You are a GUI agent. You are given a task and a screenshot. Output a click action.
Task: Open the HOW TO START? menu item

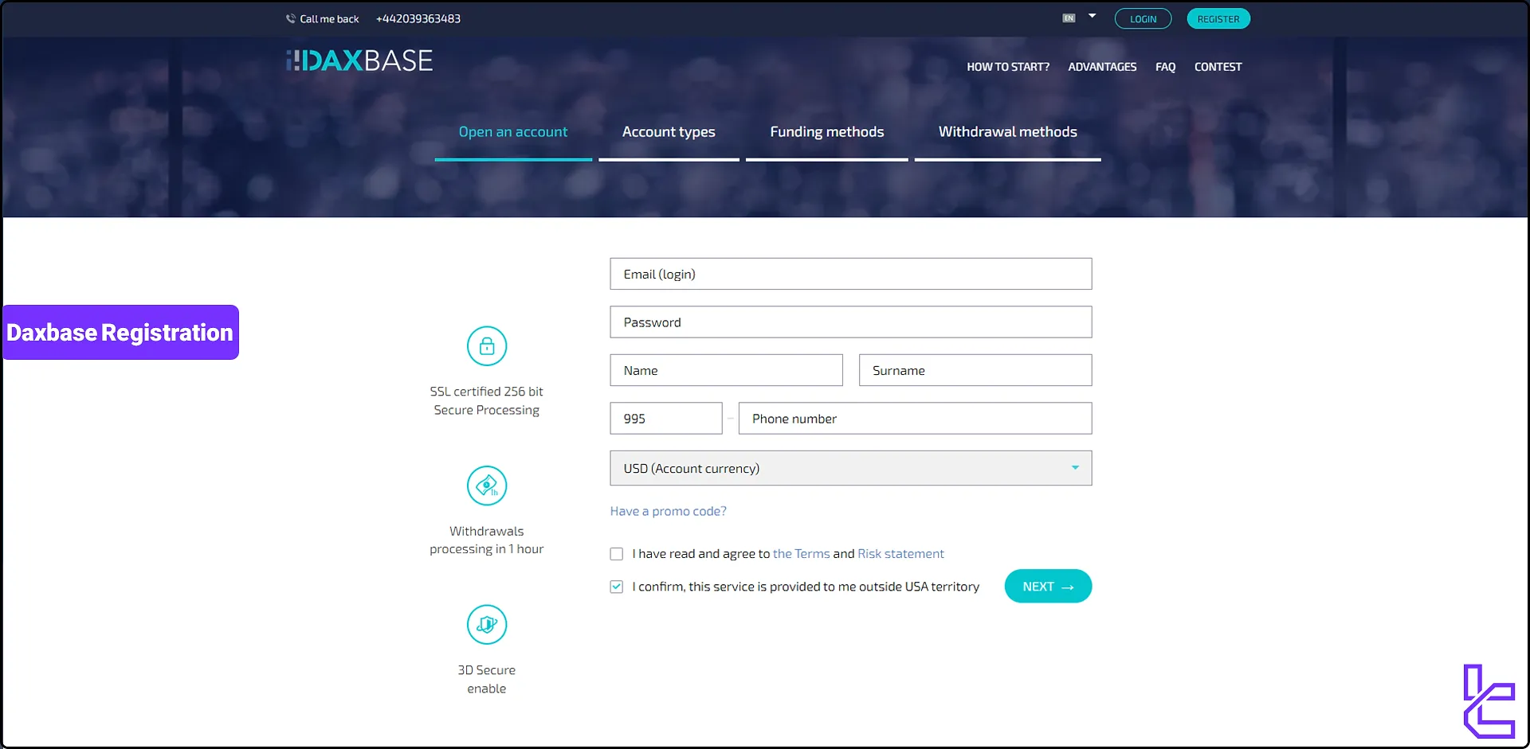click(x=1008, y=67)
